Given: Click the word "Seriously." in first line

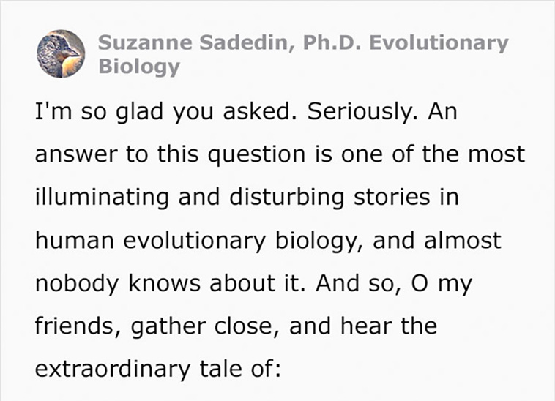Looking at the screenshot, I should point(363,112).
